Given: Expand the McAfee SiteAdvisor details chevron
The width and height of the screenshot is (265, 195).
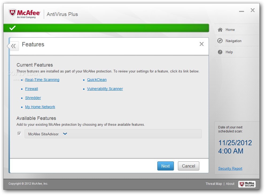Looking at the screenshot, I should tap(65, 134).
